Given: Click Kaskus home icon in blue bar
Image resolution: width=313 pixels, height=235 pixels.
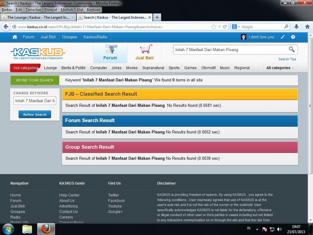Looking at the screenshot, I should click(x=15, y=37).
